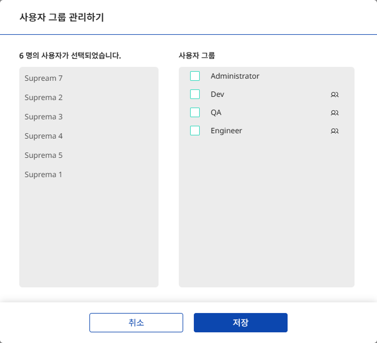Click the 사용자 그룹 panel heading
The width and height of the screenshot is (377, 343).
197,55
